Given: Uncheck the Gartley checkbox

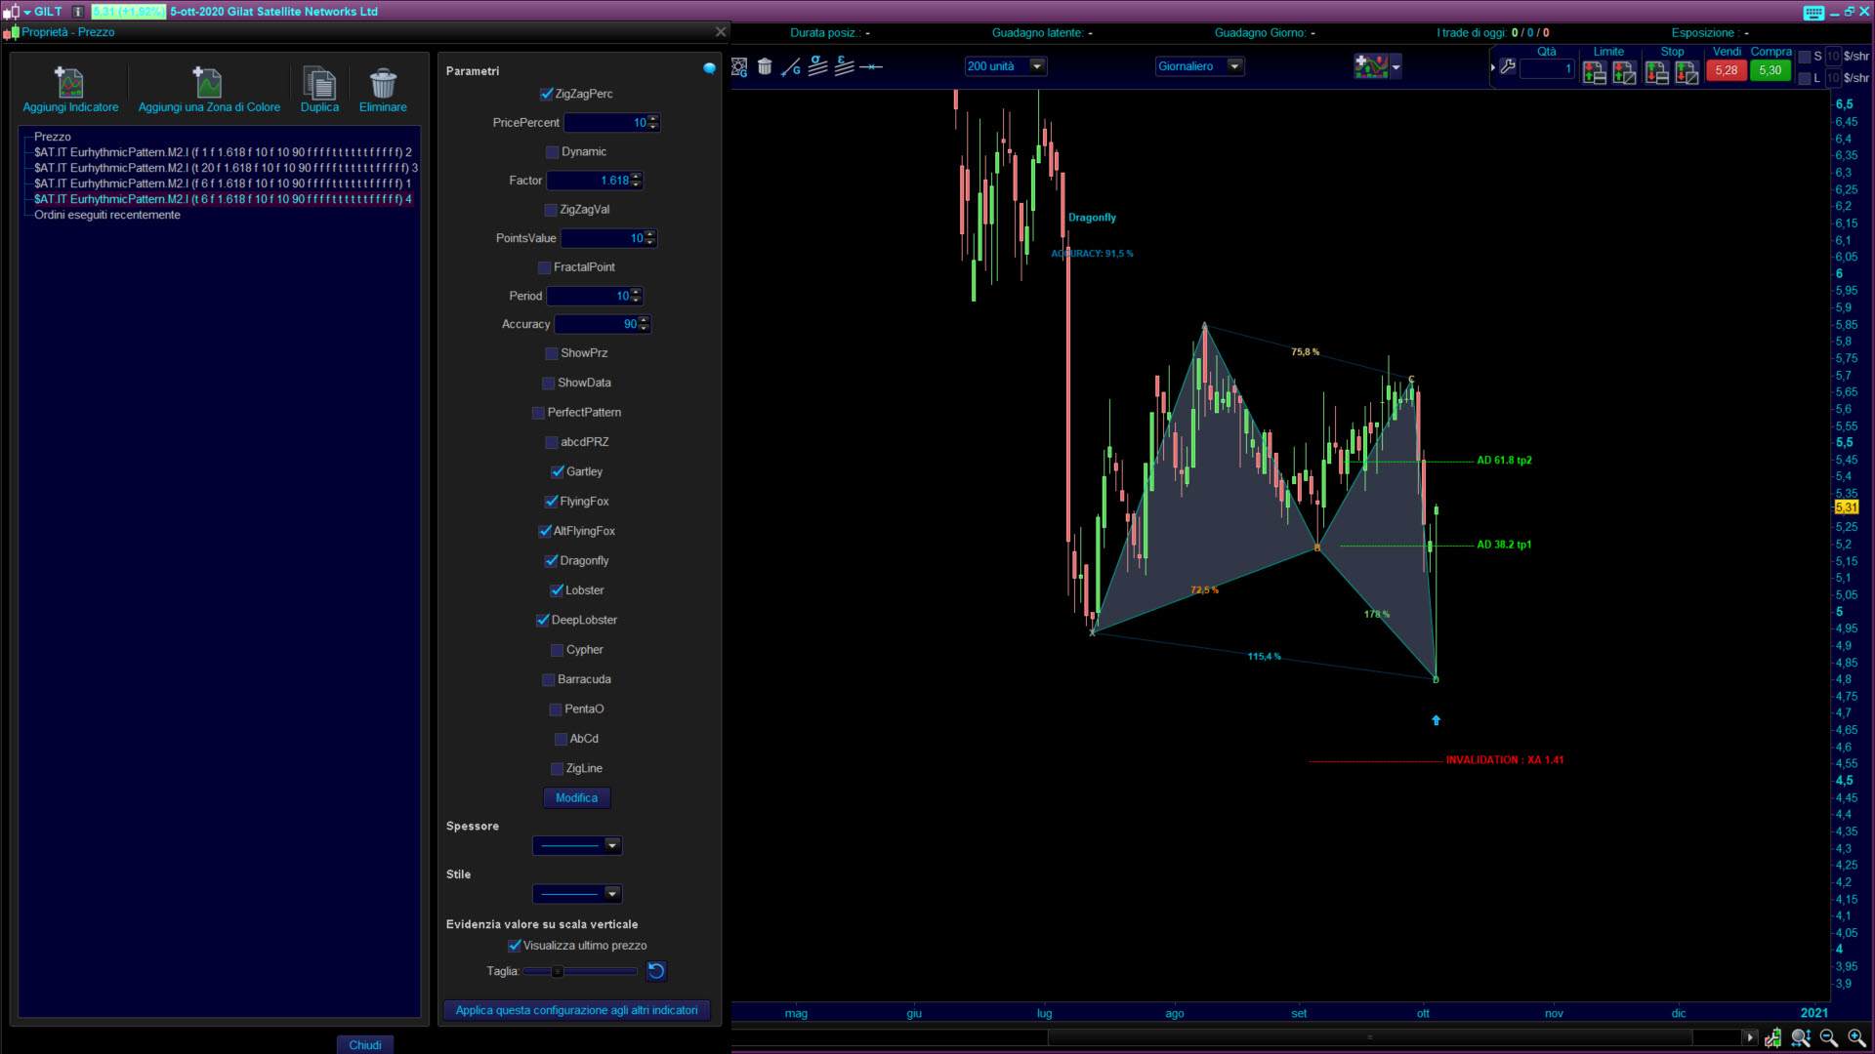Looking at the screenshot, I should [558, 471].
